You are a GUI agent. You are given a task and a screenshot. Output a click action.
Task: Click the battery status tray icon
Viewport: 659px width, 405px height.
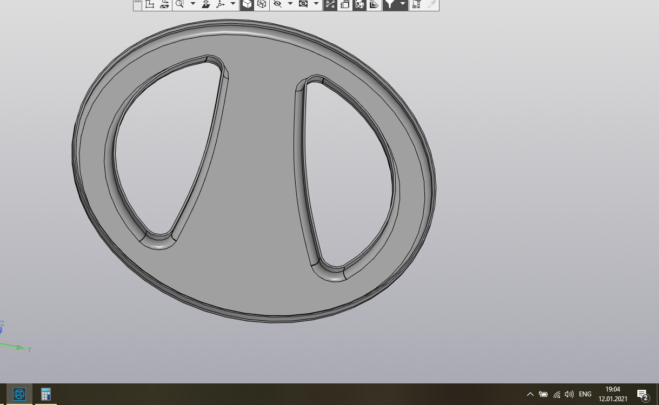point(543,394)
